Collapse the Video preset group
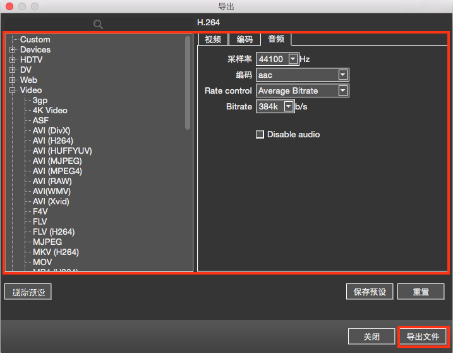The image size is (453, 353). 12,90
